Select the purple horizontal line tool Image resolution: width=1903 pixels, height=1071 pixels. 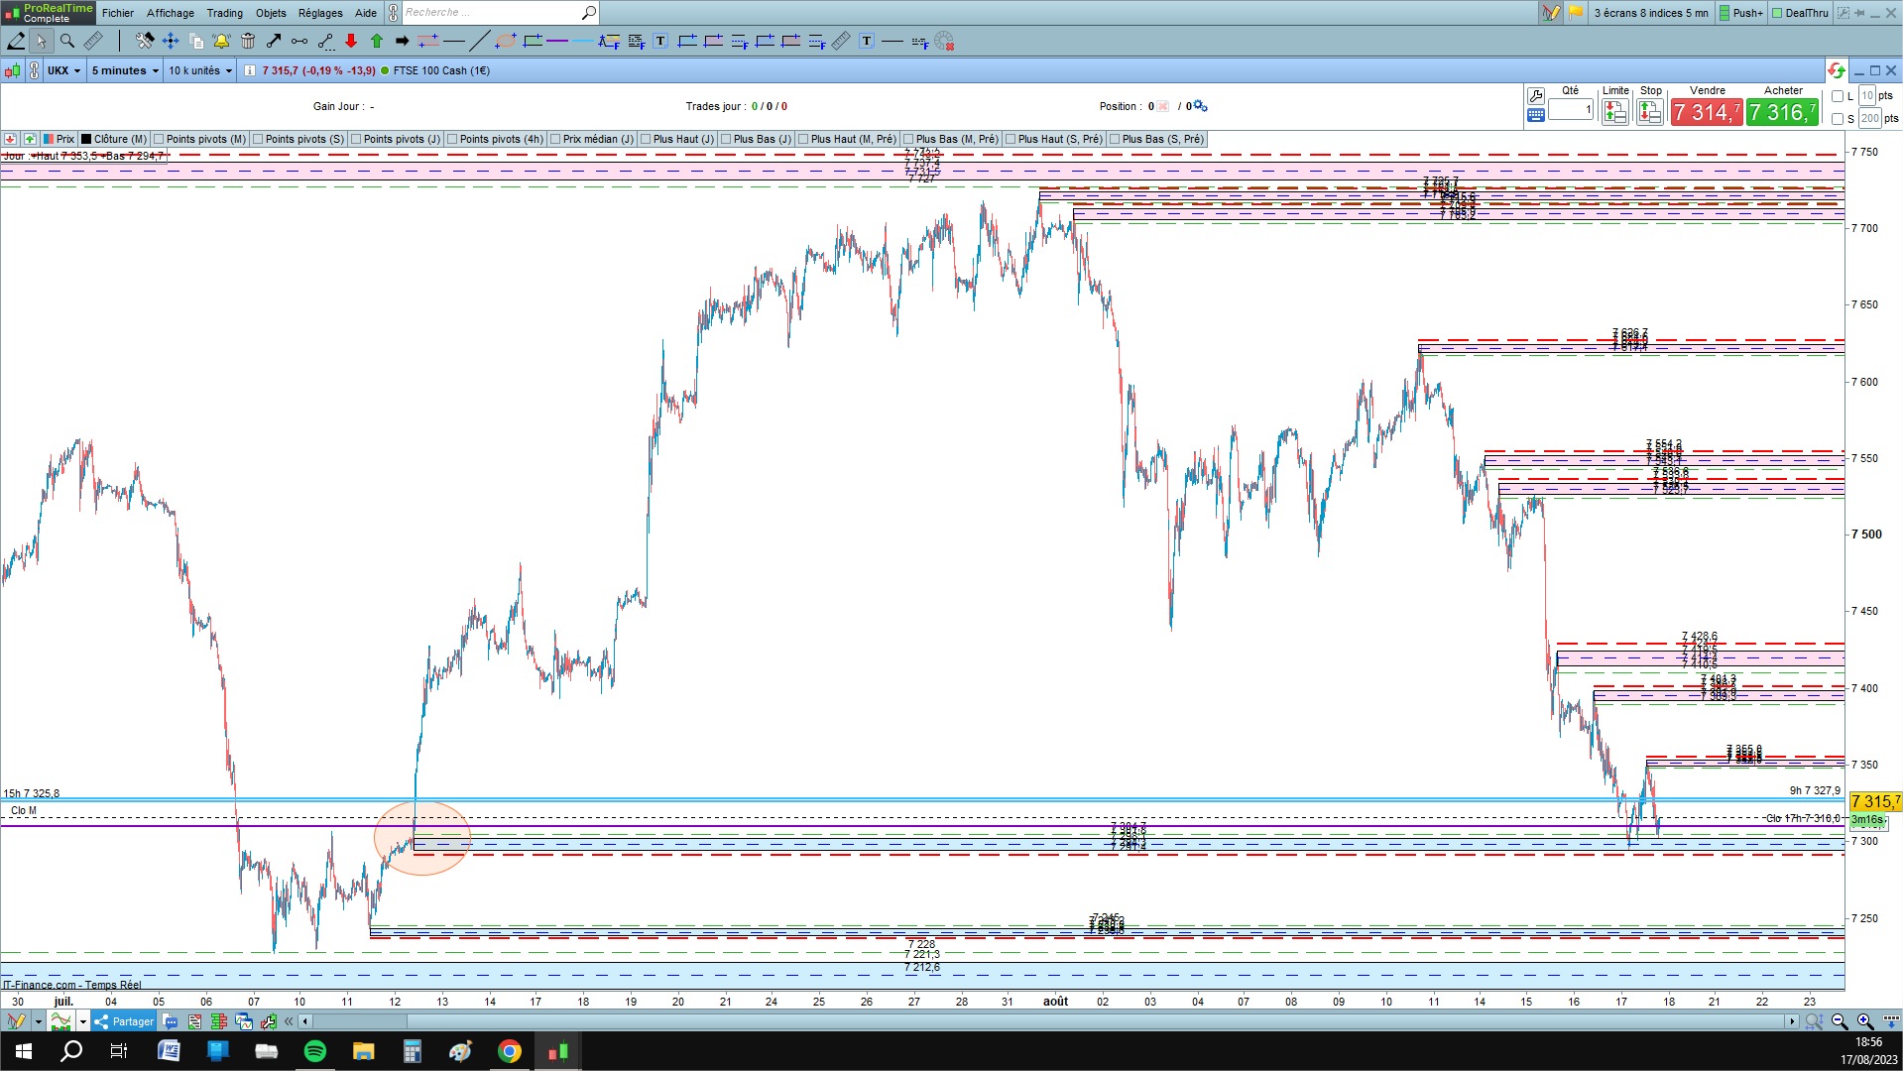click(557, 41)
